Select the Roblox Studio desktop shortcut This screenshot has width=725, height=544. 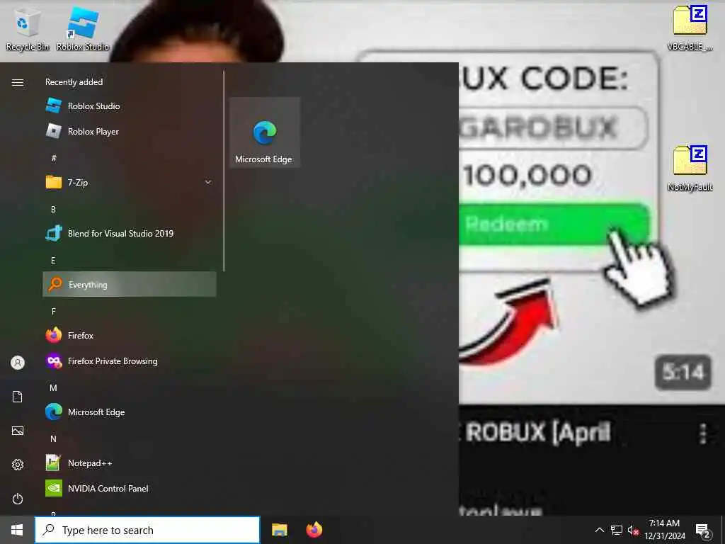tap(83, 28)
